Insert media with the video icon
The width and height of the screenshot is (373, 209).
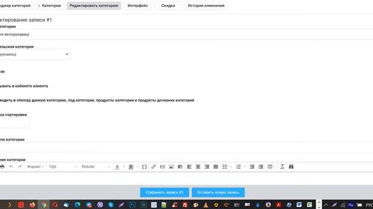point(162,167)
